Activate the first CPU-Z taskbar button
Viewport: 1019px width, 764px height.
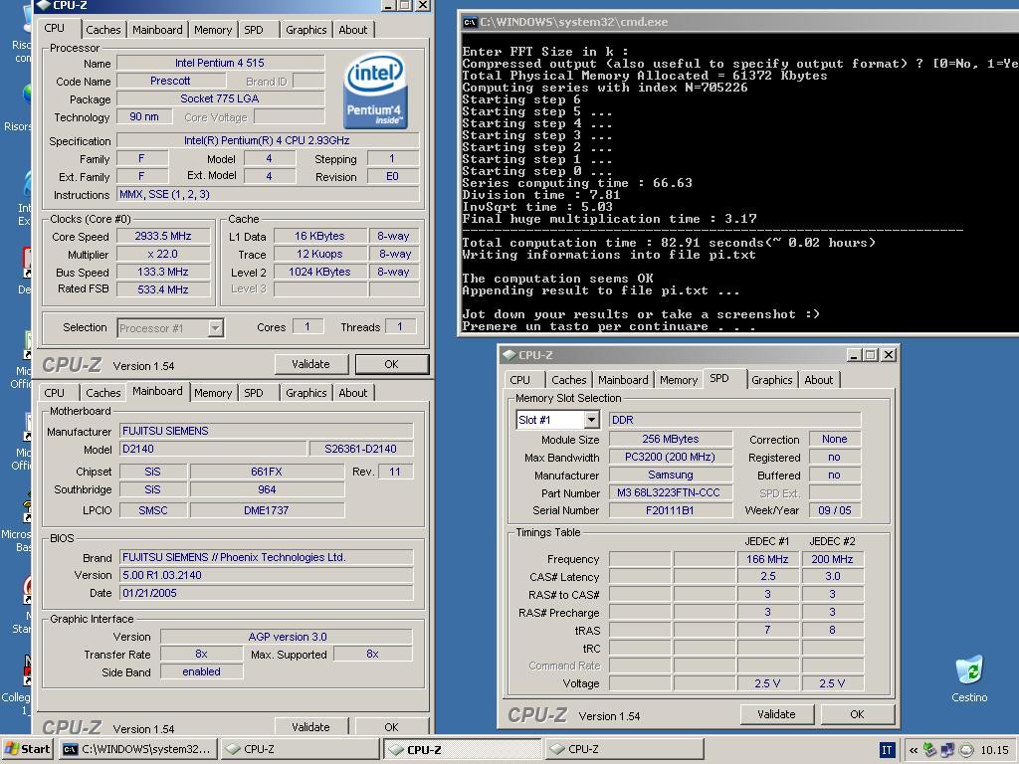[x=299, y=750]
